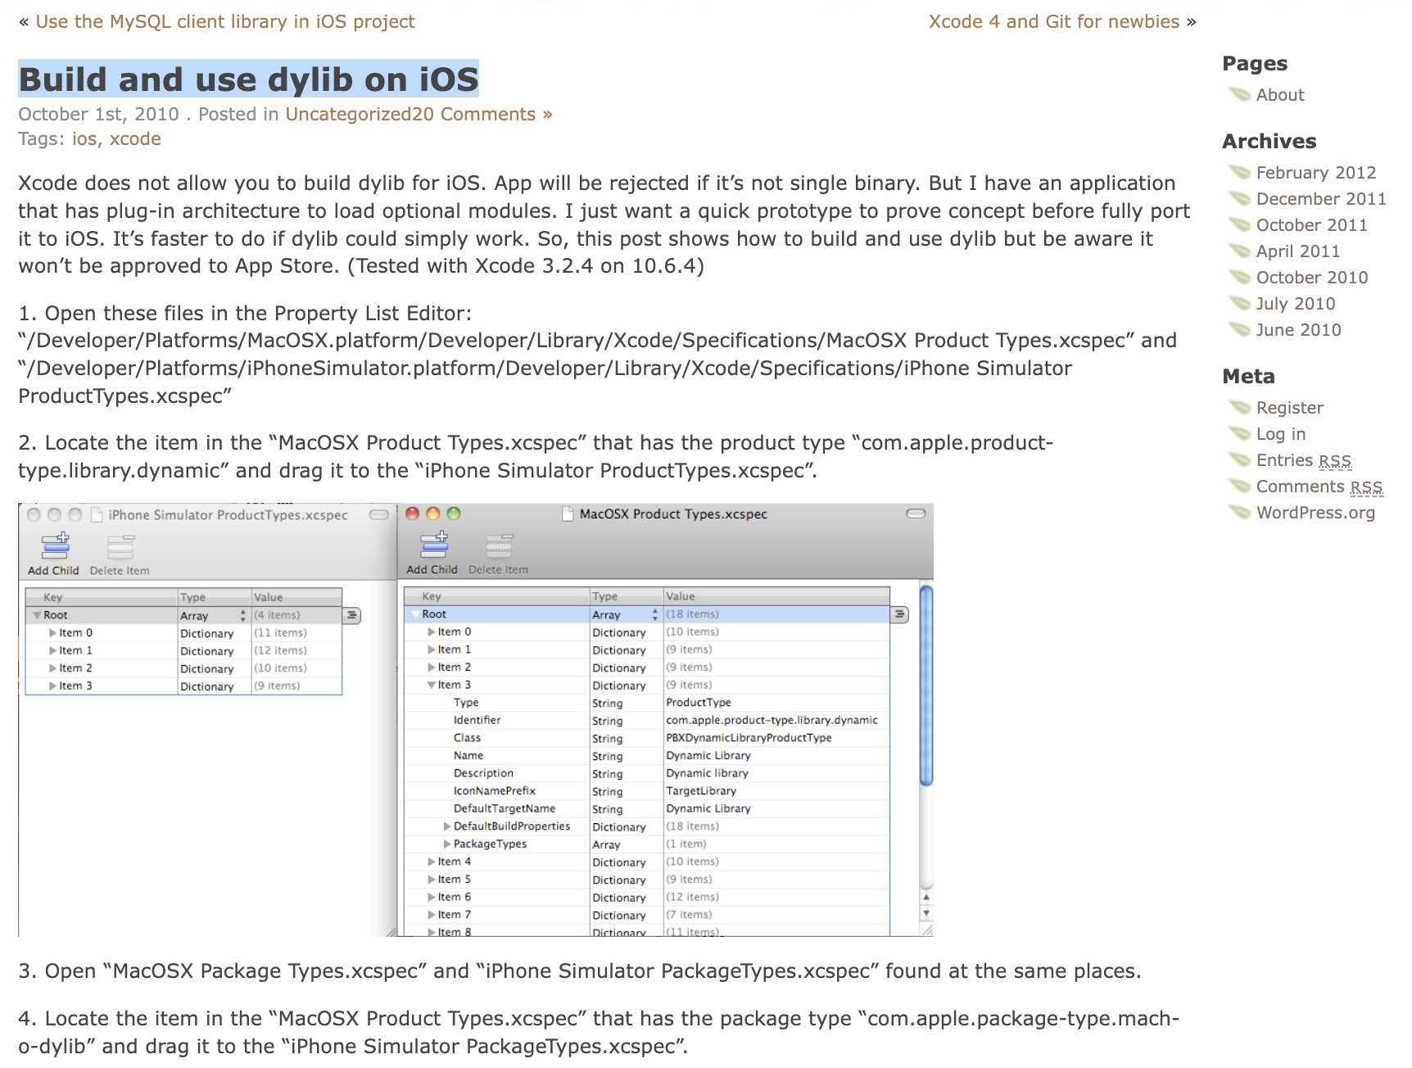Click outline button beside Root row in MacOSX window
Image resolution: width=1412 pixels, height=1068 pixels.
coord(899,614)
